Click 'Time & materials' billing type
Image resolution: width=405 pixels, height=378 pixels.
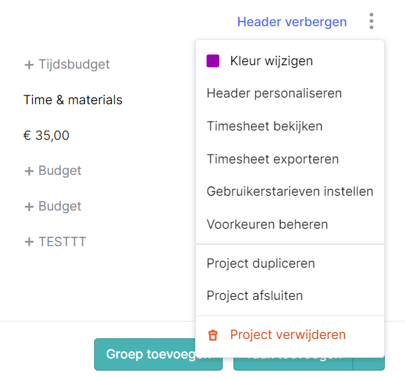click(x=73, y=100)
